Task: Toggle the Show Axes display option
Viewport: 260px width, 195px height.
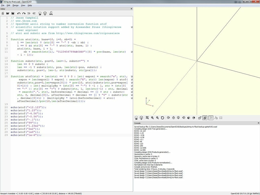Action: click(210, 118)
